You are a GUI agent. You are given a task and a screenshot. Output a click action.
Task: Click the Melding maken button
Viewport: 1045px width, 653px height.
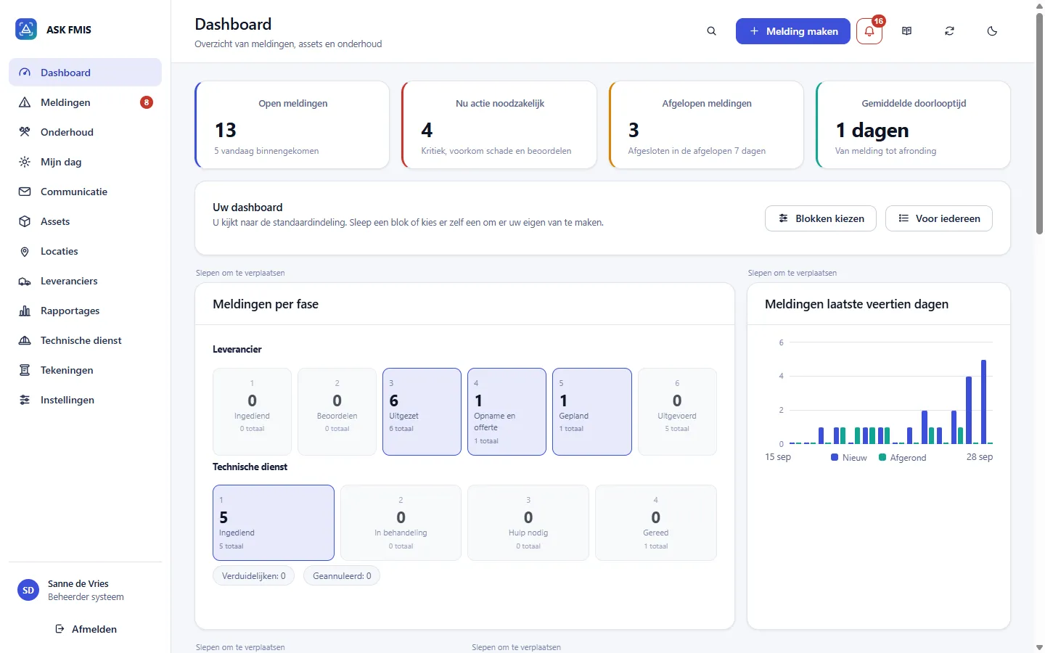coord(793,31)
